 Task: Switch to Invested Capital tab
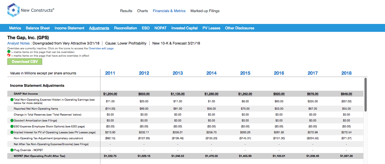tap(184, 28)
